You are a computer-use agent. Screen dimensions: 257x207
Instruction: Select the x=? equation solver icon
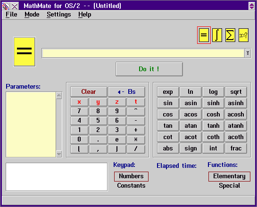[243, 35]
